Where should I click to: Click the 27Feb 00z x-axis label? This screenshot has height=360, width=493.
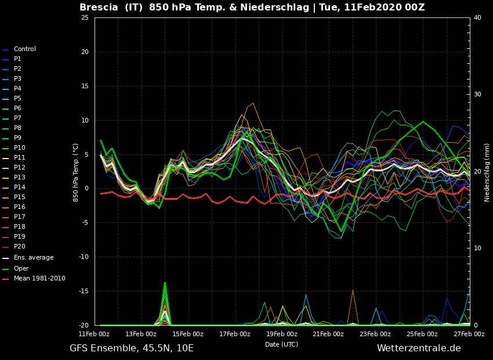pyautogui.click(x=469, y=334)
